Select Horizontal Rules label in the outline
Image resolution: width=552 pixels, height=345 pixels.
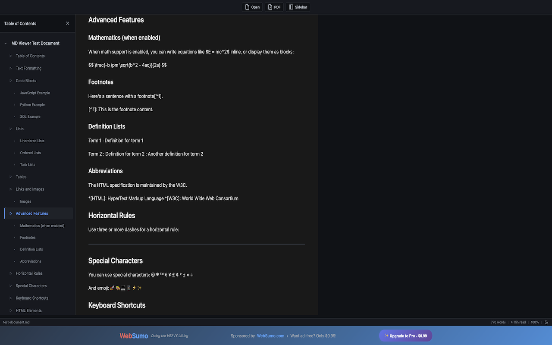29,273
